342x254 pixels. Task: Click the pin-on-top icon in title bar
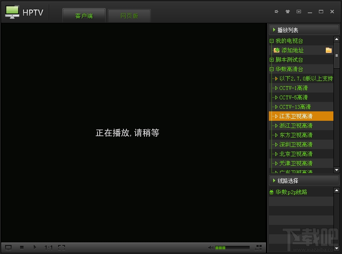pos(277,12)
